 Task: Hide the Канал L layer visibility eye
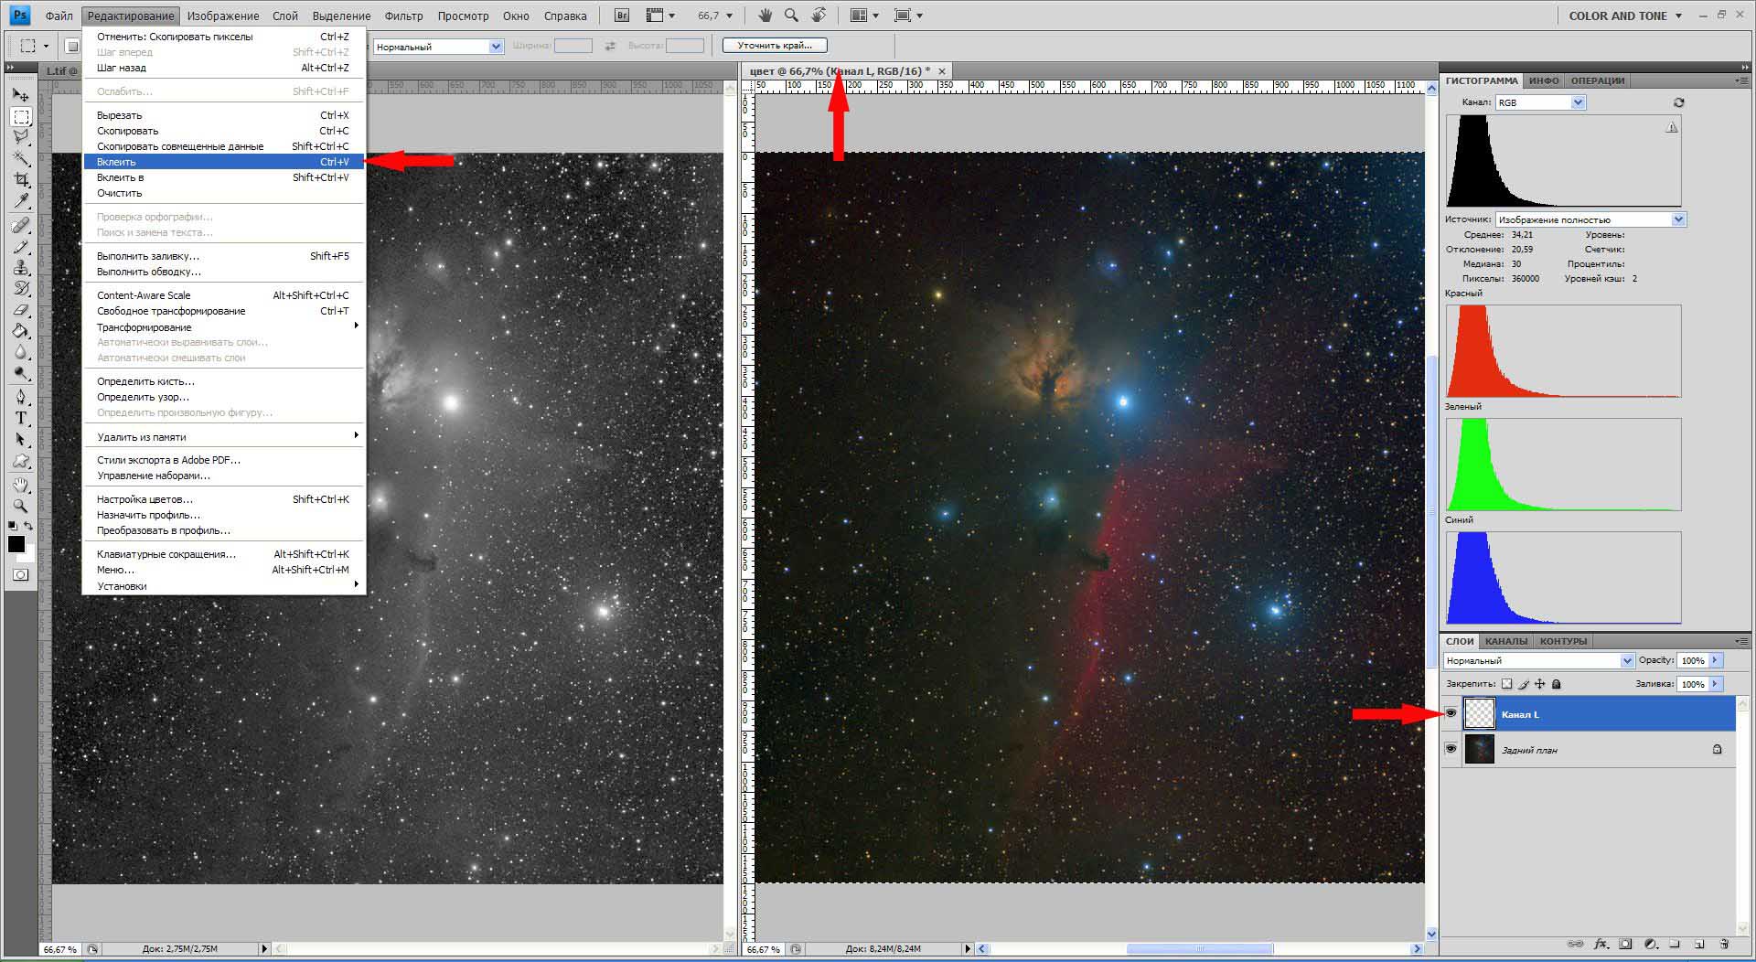click(1451, 713)
